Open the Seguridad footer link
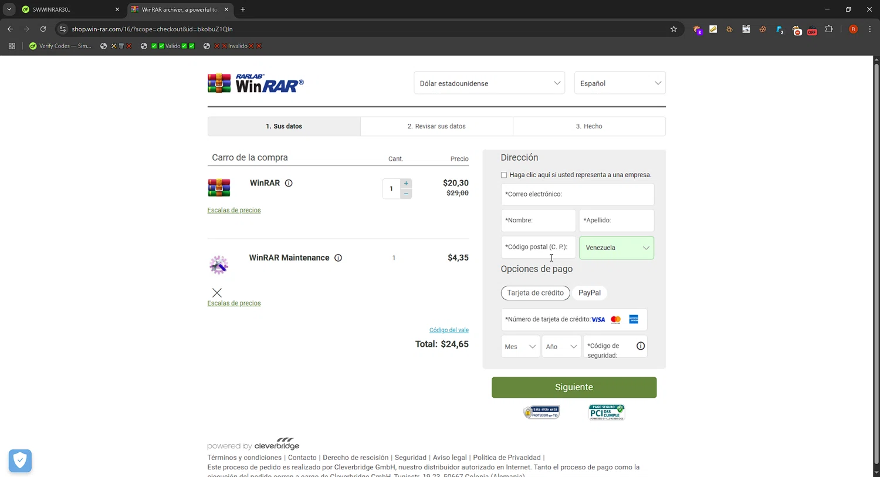 [411, 458]
